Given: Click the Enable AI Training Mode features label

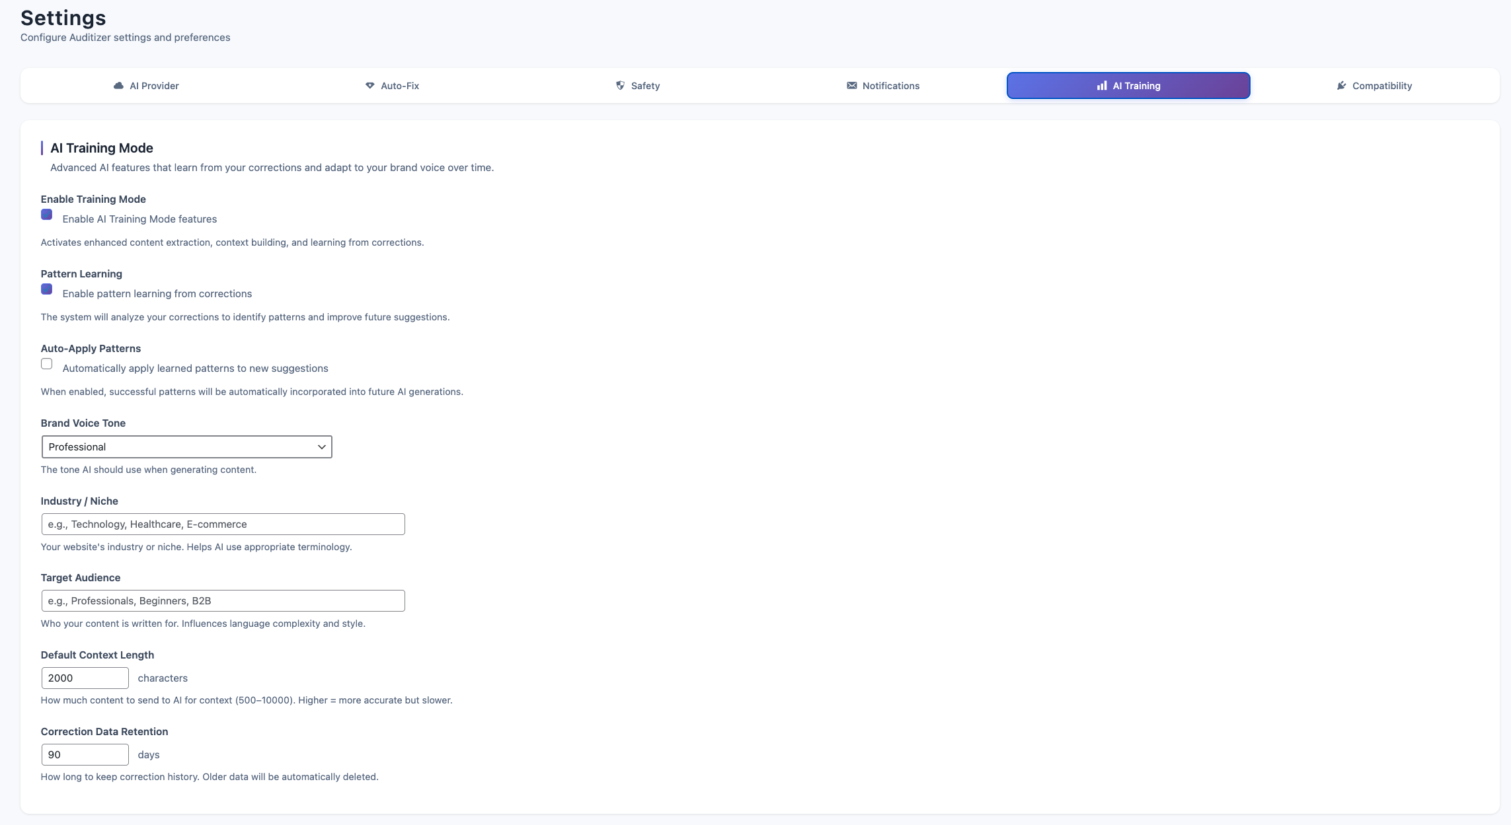Looking at the screenshot, I should coord(139,219).
